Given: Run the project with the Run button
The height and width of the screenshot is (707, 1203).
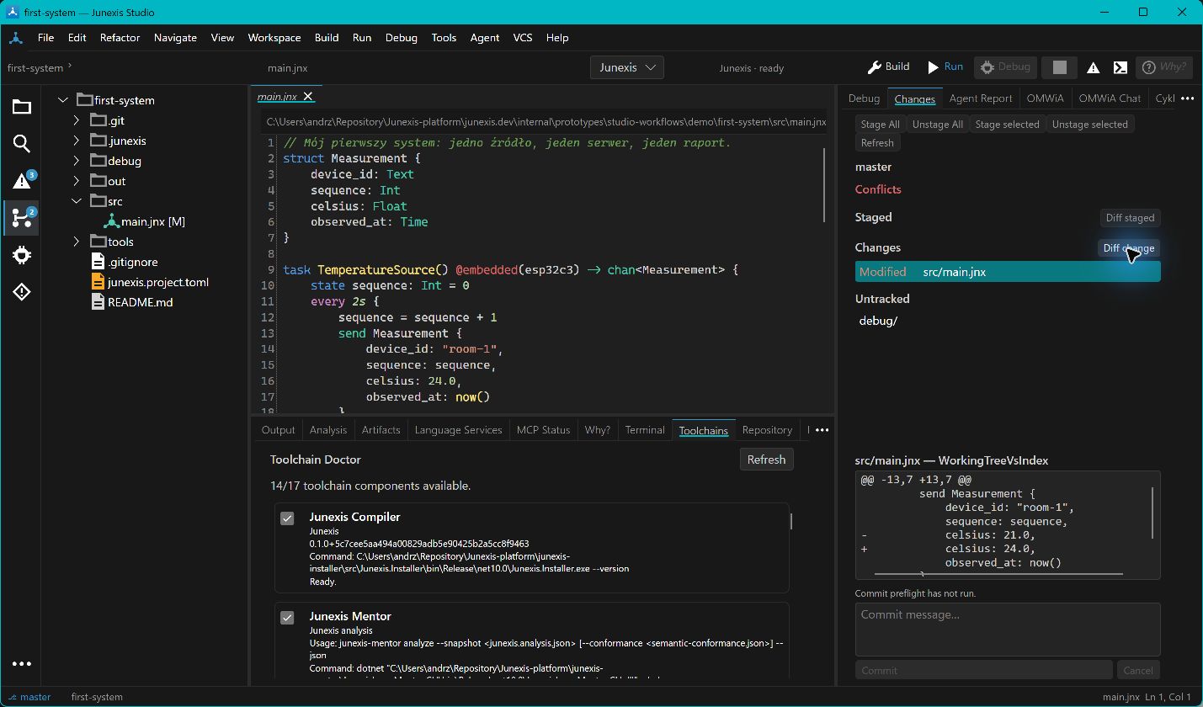Looking at the screenshot, I should pyautogui.click(x=945, y=67).
